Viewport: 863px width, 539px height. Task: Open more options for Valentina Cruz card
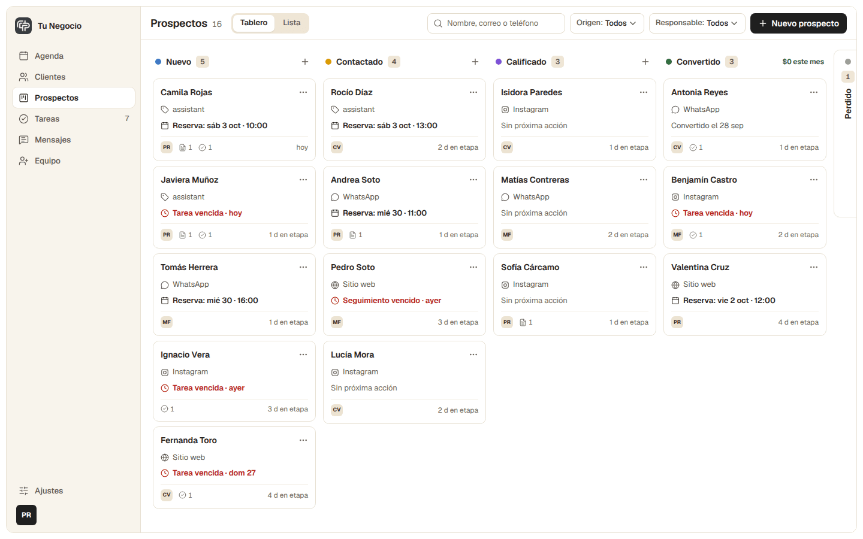[814, 267]
